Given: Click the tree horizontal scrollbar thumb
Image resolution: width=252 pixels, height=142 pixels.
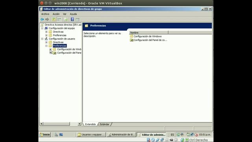Looking at the screenshot, I should (57, 124).
